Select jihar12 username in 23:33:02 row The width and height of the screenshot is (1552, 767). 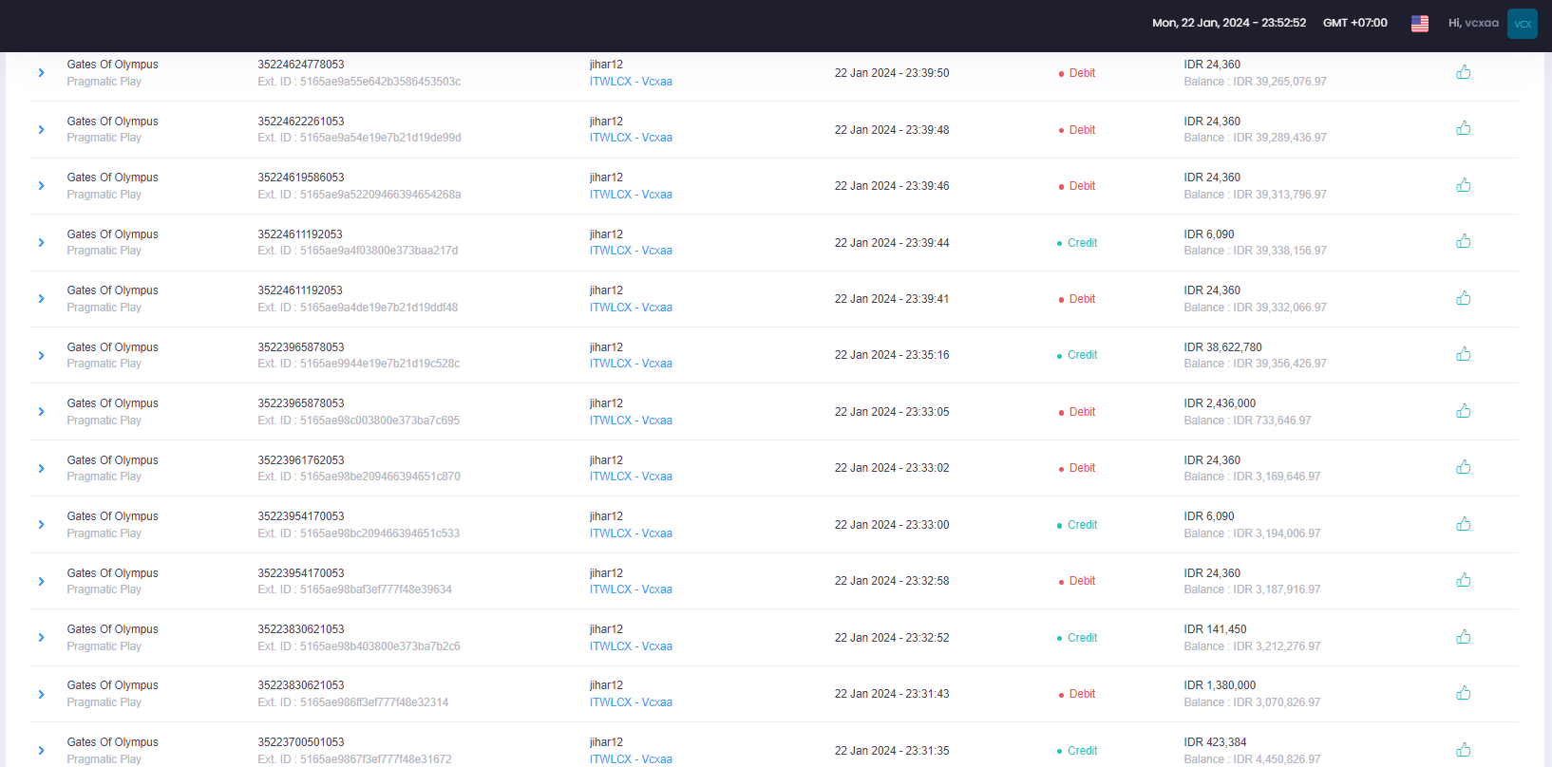(x=606, y=460)
